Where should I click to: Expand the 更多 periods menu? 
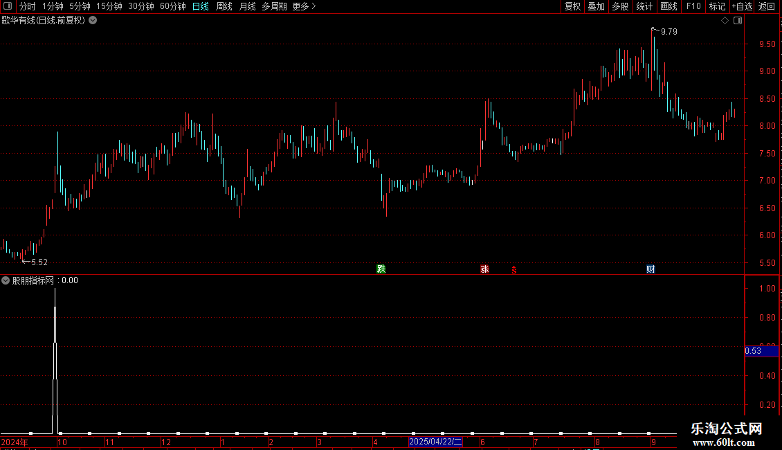point(304,6)
